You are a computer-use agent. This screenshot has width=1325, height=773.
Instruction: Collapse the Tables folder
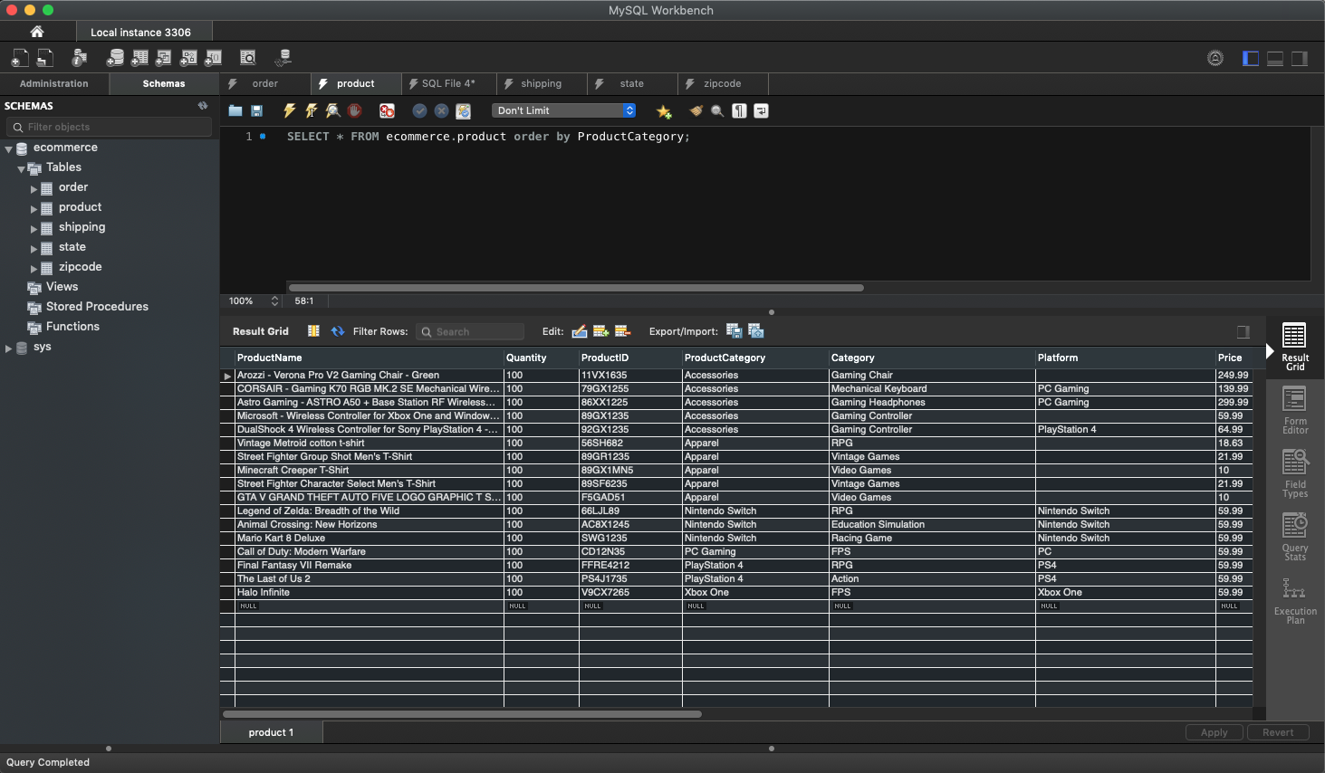pos(21,168)
